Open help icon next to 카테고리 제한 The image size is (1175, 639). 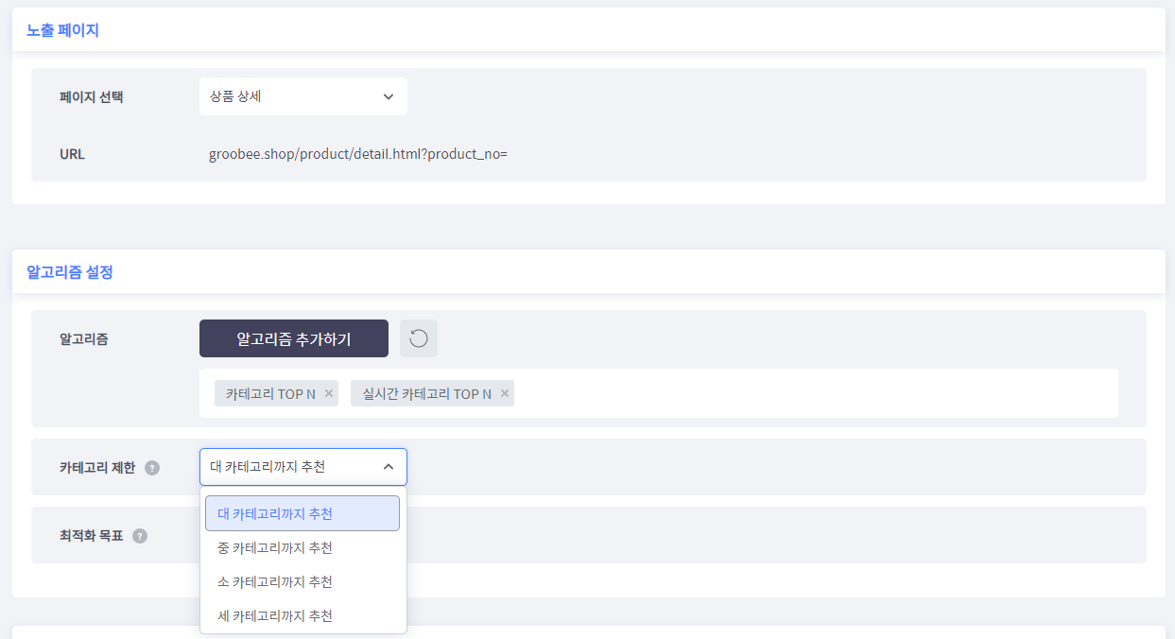click(152, 468)
